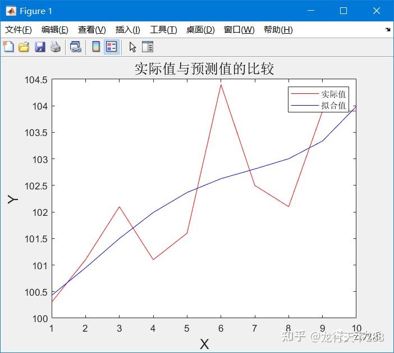Open the 桌面(D) menu

coord(200,30)
